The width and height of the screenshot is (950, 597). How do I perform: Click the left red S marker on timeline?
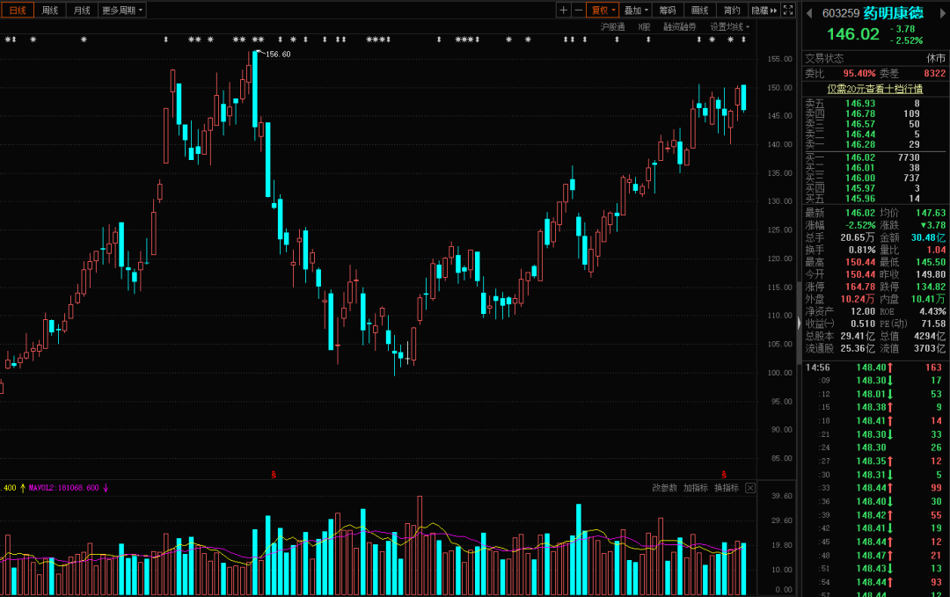[x=274, y=475]
